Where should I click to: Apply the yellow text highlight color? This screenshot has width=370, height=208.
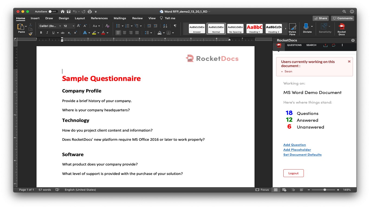pos(94,33)
